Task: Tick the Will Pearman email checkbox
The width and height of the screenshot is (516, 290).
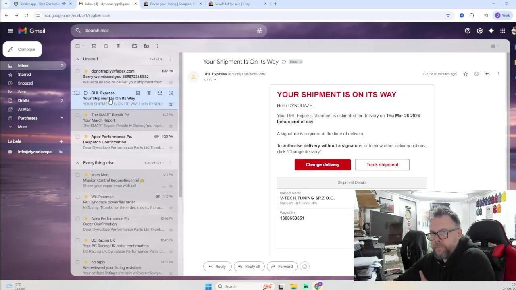Action: coord(77,197)
